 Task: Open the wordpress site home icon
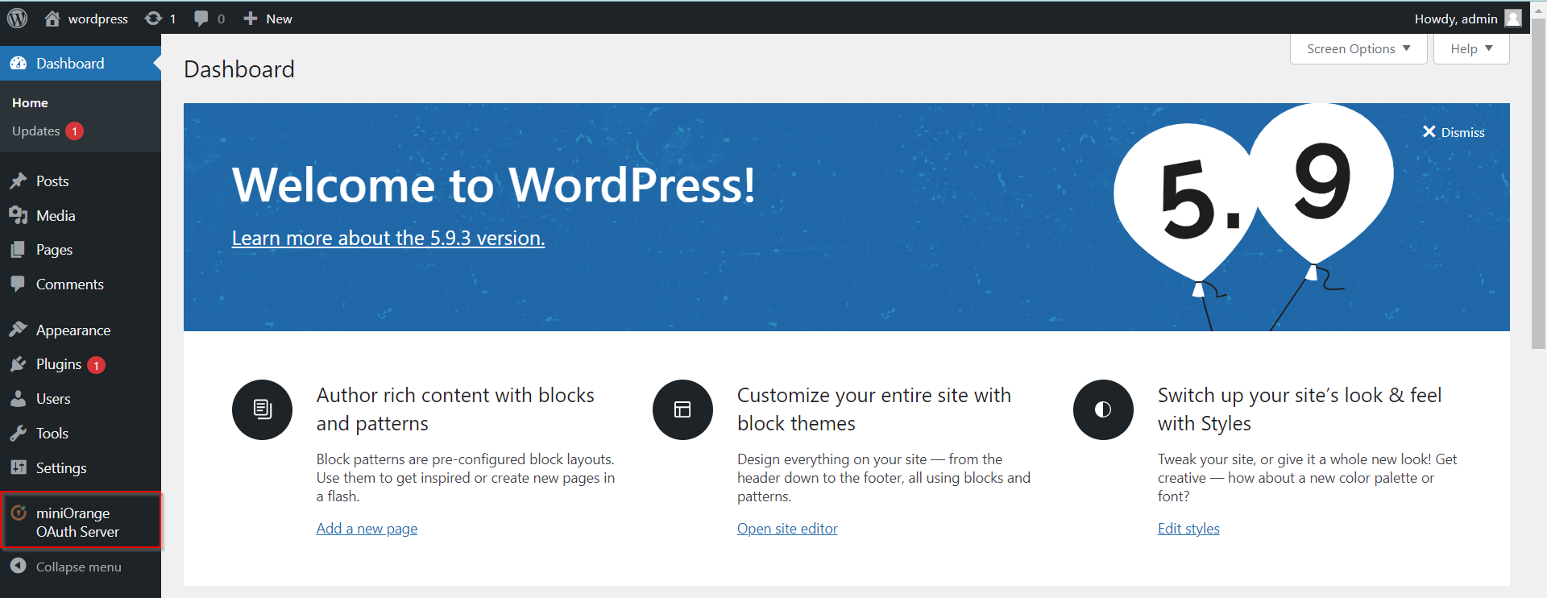coord(52,19)
